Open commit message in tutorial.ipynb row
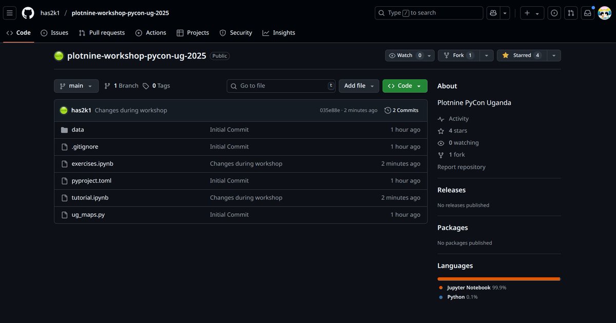Image resolution: width=616 pixels, height=323 pixels. (246, 197)
